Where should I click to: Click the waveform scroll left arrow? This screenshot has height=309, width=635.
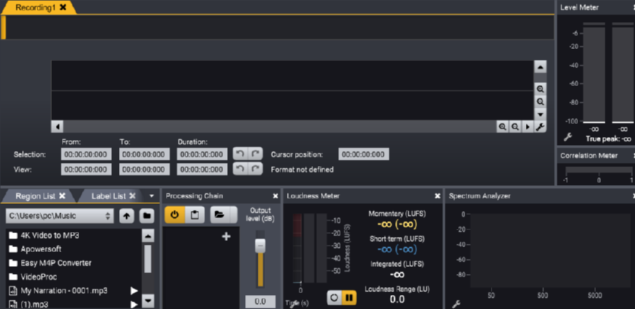[x=57, y=127]
